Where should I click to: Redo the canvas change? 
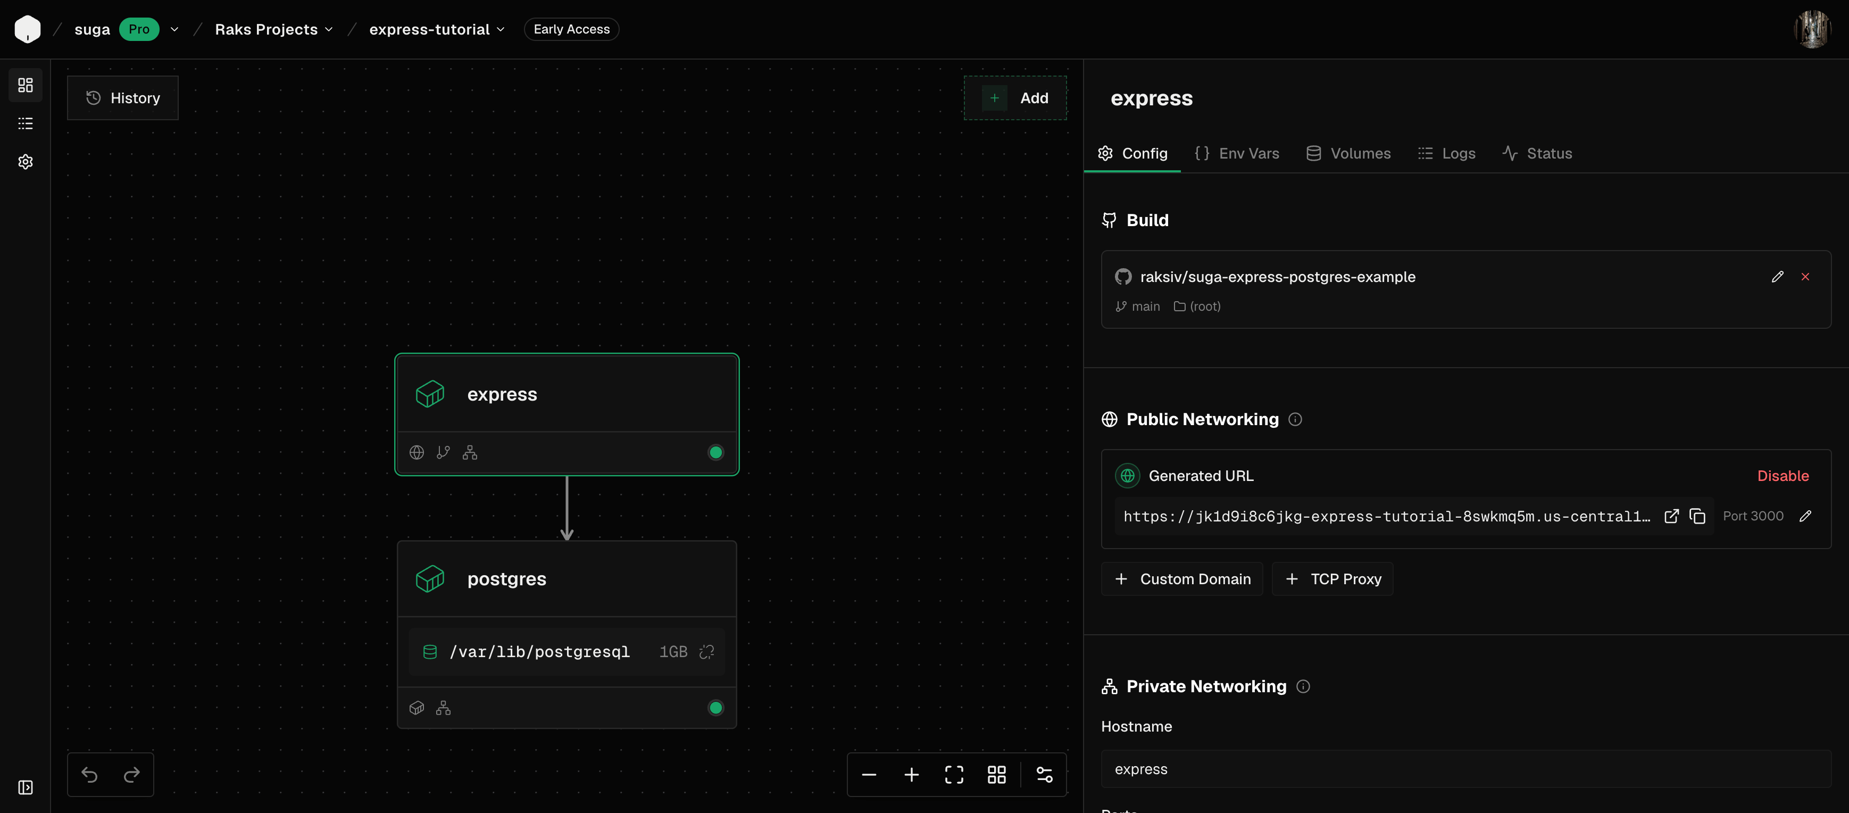click(x=131, y=774)
